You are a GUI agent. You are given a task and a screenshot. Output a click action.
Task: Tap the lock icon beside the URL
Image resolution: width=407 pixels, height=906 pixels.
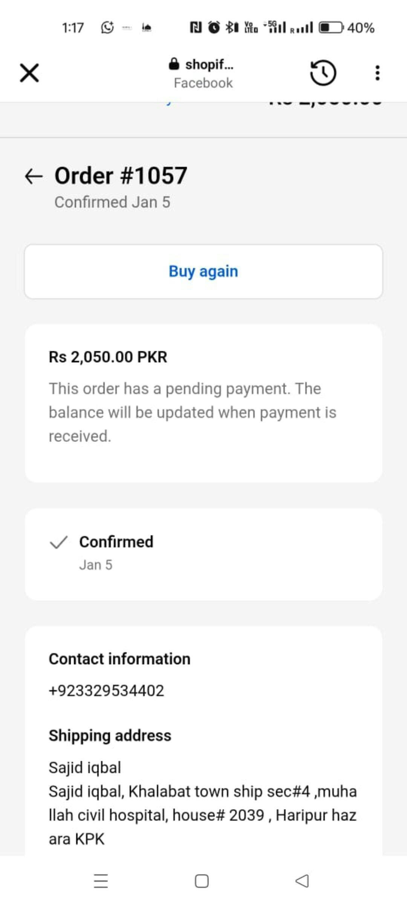pyautogui.click(x=174, y=64)
